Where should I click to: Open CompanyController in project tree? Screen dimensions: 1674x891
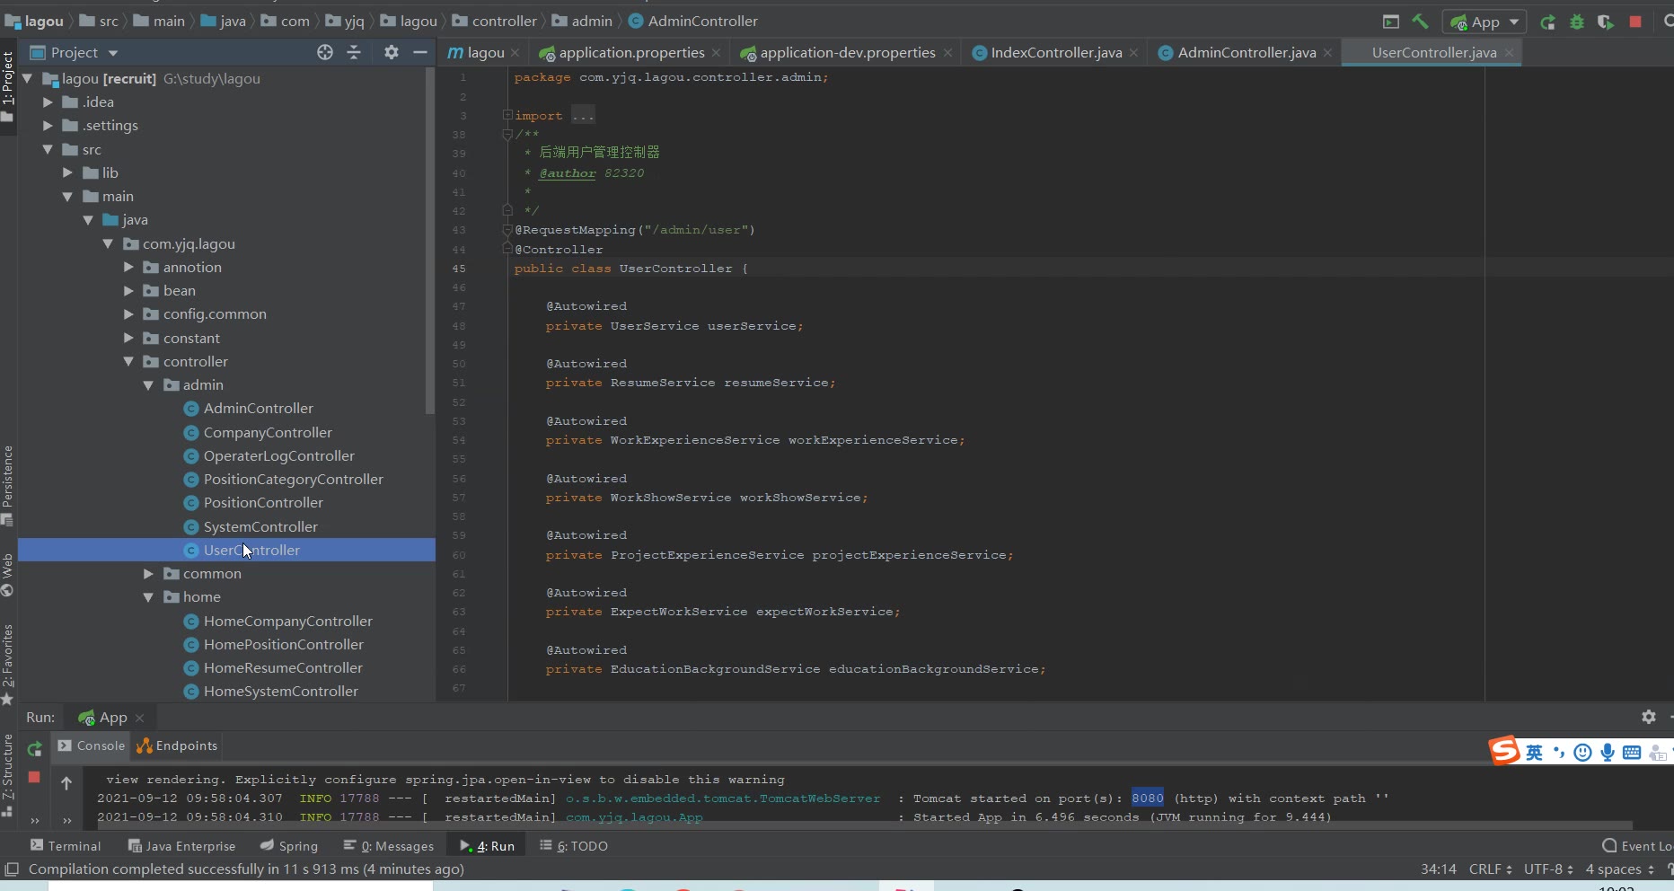click(x=267, y=432)
